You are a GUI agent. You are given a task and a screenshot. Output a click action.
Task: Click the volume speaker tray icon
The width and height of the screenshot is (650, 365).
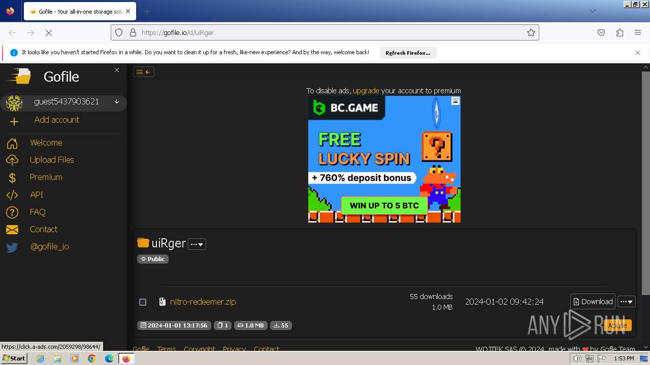pyautogui.click(x=577, y=358)
